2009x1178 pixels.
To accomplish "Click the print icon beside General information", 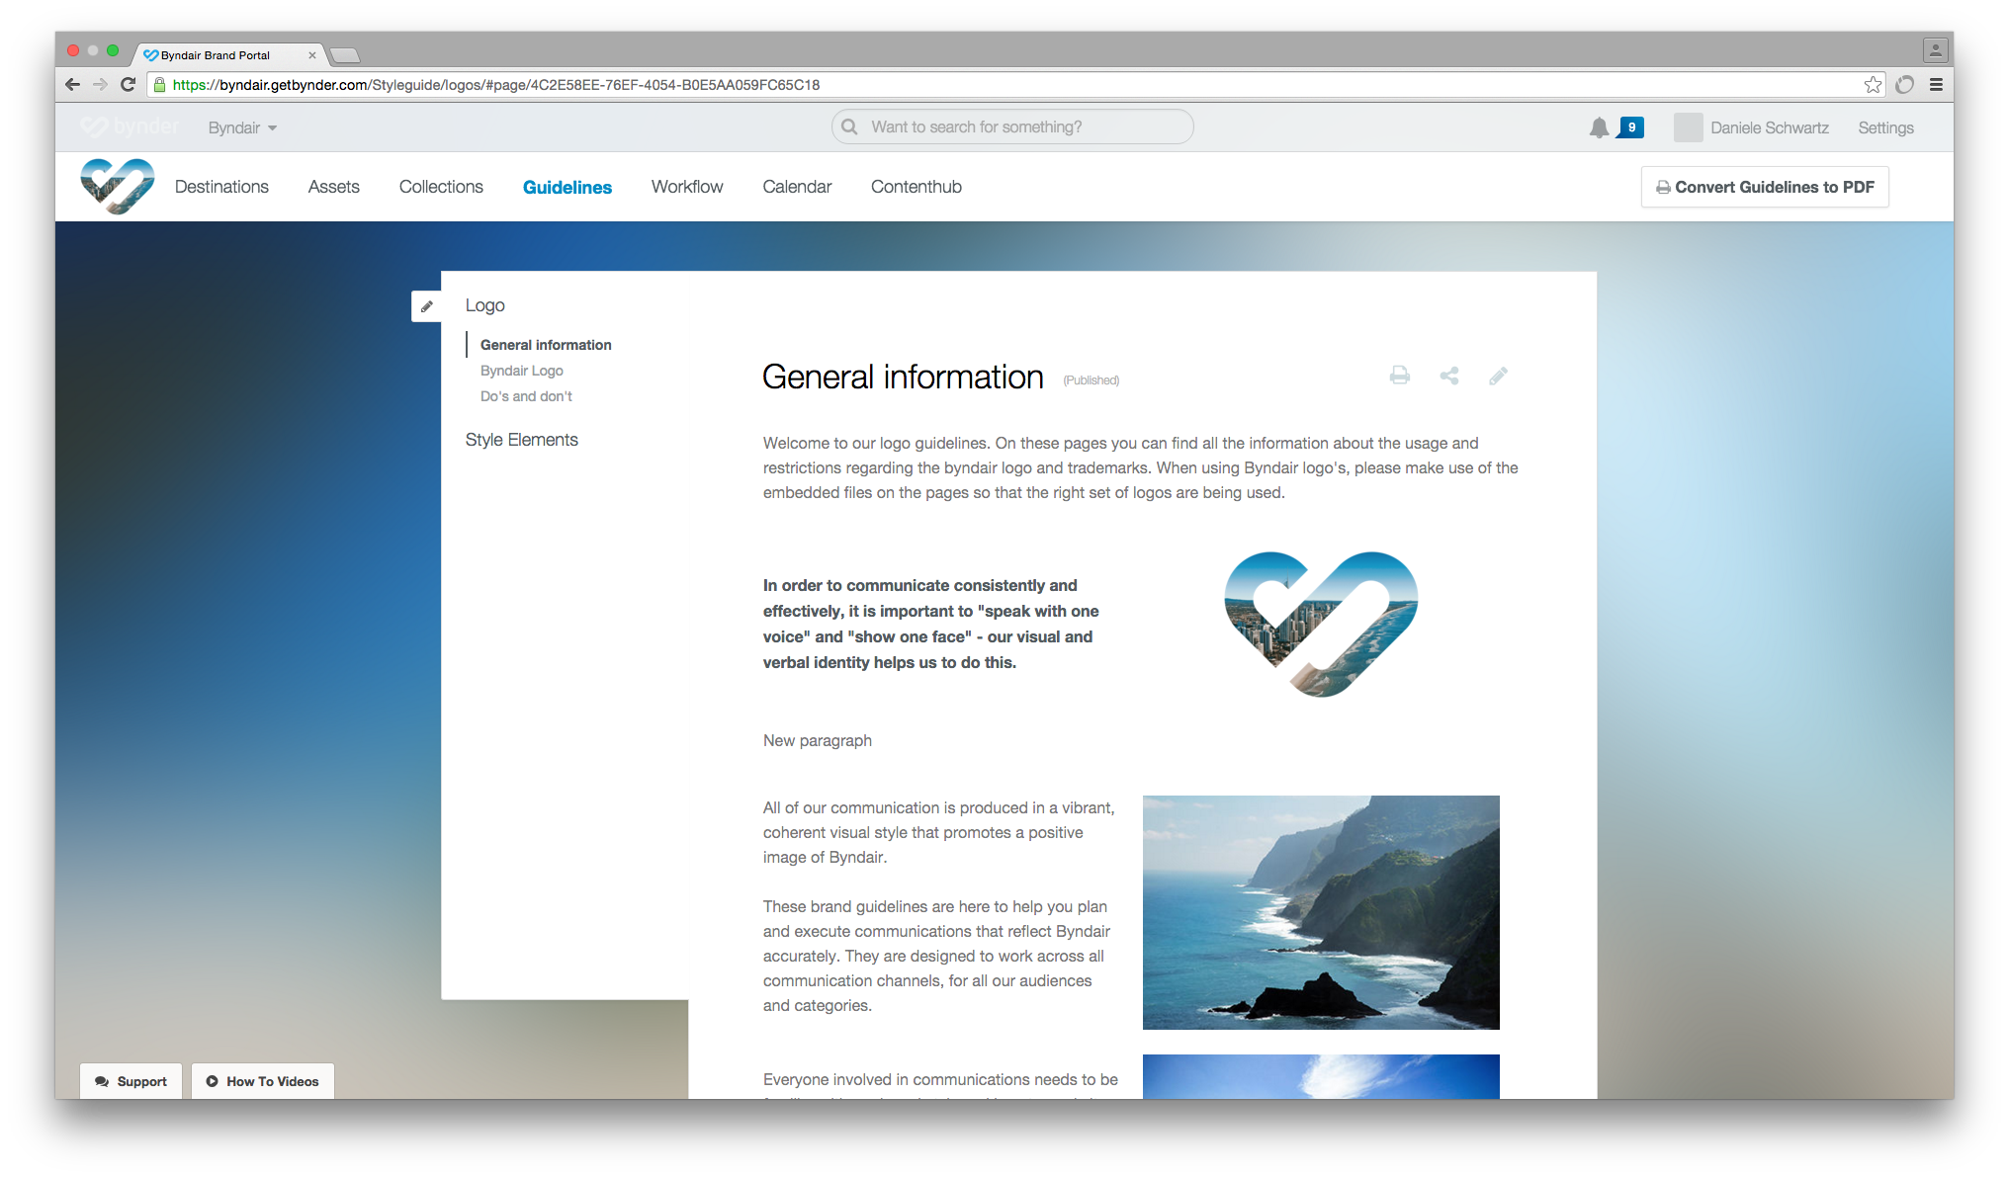I will (1399, 376).
